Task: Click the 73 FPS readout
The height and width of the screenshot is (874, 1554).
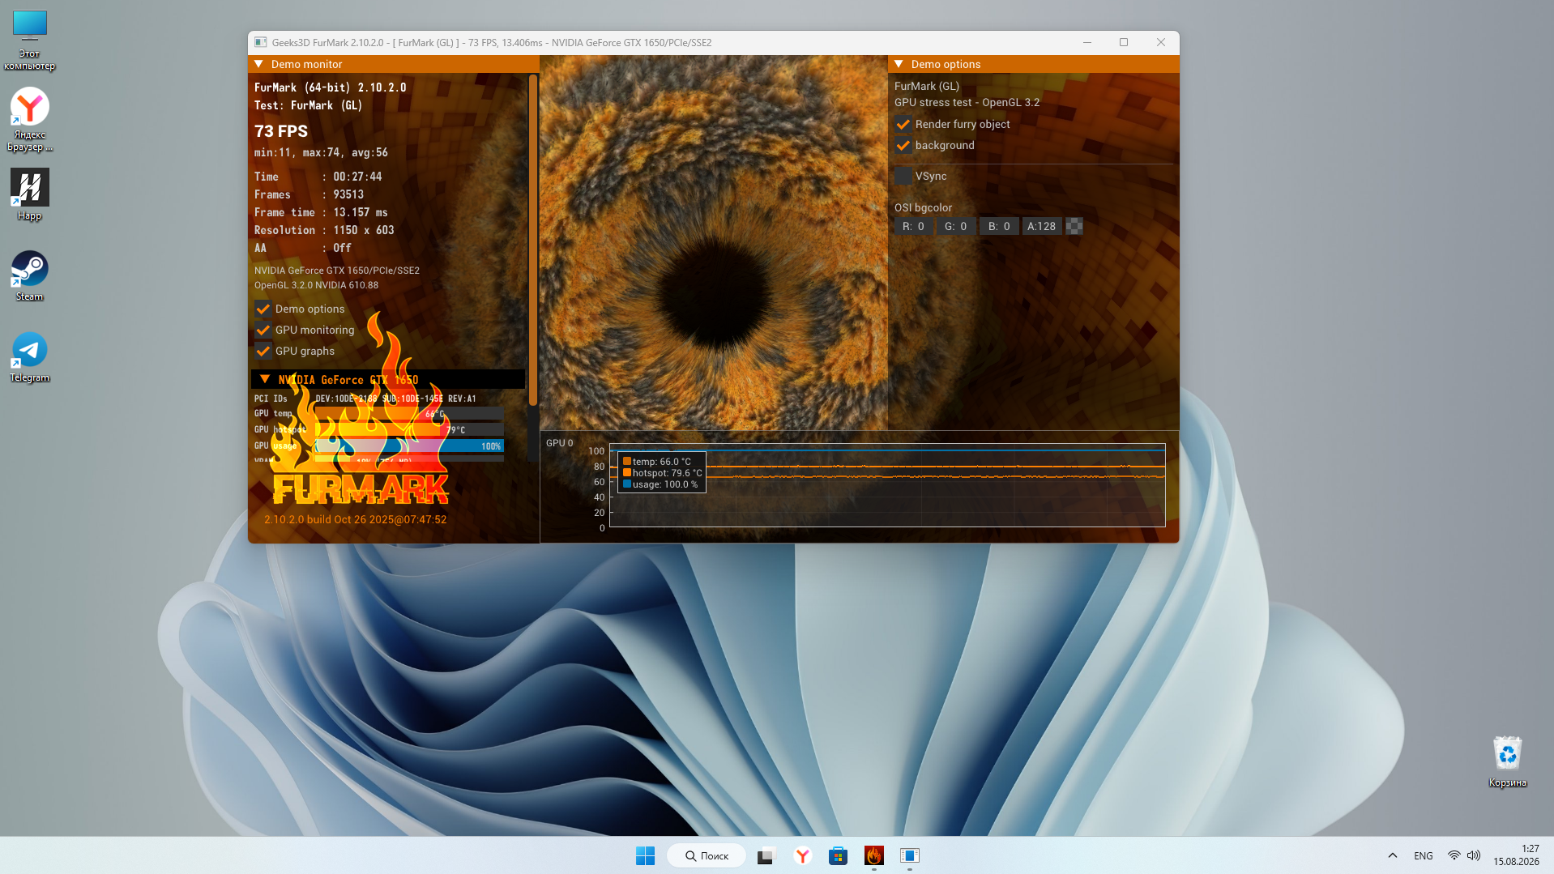Action: tap(281, 131)
